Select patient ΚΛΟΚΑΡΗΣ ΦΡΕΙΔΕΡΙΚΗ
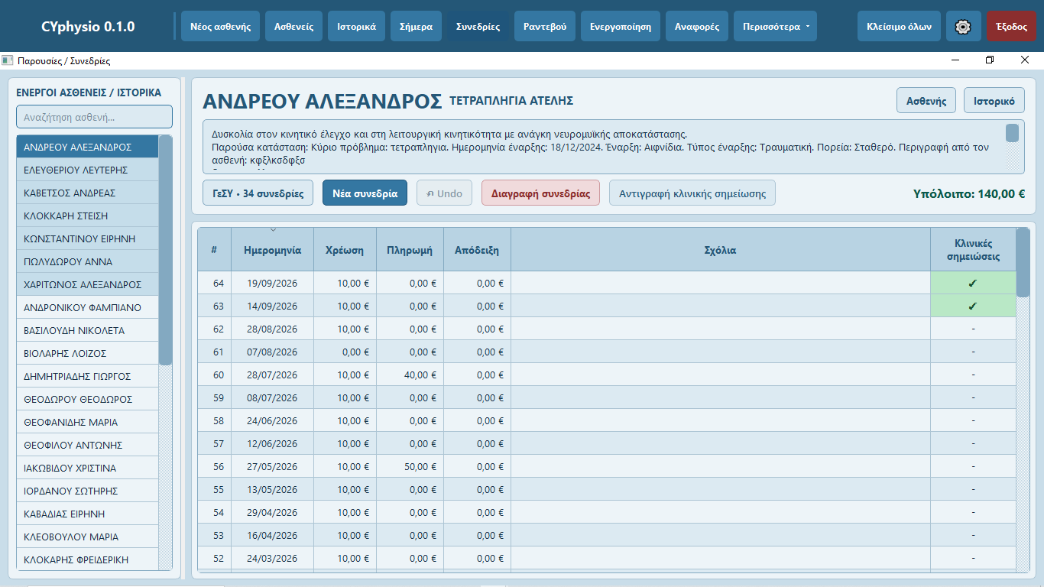Screen dimensions: 1044x587 click(87, 559)
